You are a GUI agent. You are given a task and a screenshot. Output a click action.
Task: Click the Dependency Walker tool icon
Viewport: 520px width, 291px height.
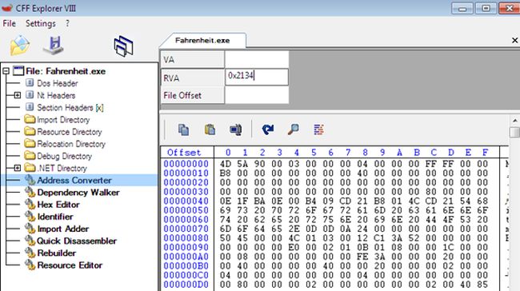pyautogui.click(x=30, y=193)
